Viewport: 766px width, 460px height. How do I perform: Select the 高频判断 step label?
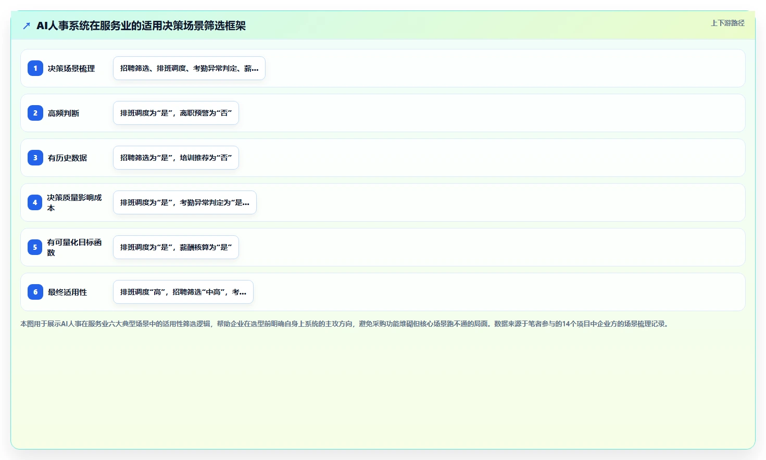tap(64, 113)
